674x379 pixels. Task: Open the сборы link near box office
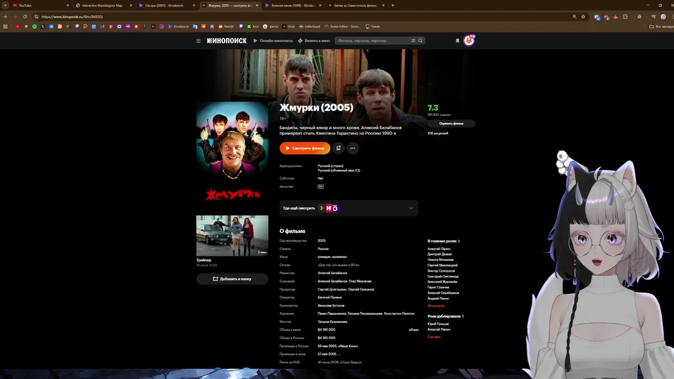tap(413, 330)
